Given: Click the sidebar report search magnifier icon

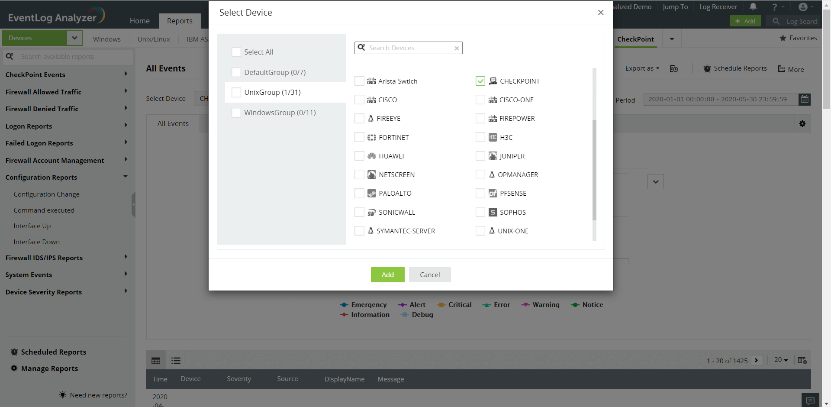Looking at the screenshot, I should [10, 56].
